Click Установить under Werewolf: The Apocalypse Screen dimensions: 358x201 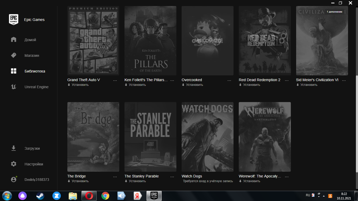point(249,181)
